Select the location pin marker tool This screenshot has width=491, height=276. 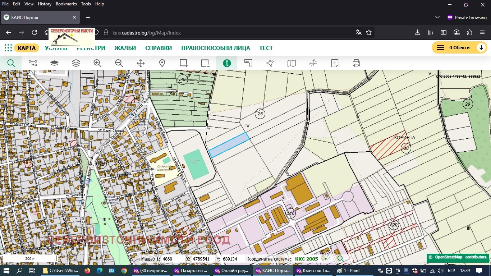coord(162,63)
